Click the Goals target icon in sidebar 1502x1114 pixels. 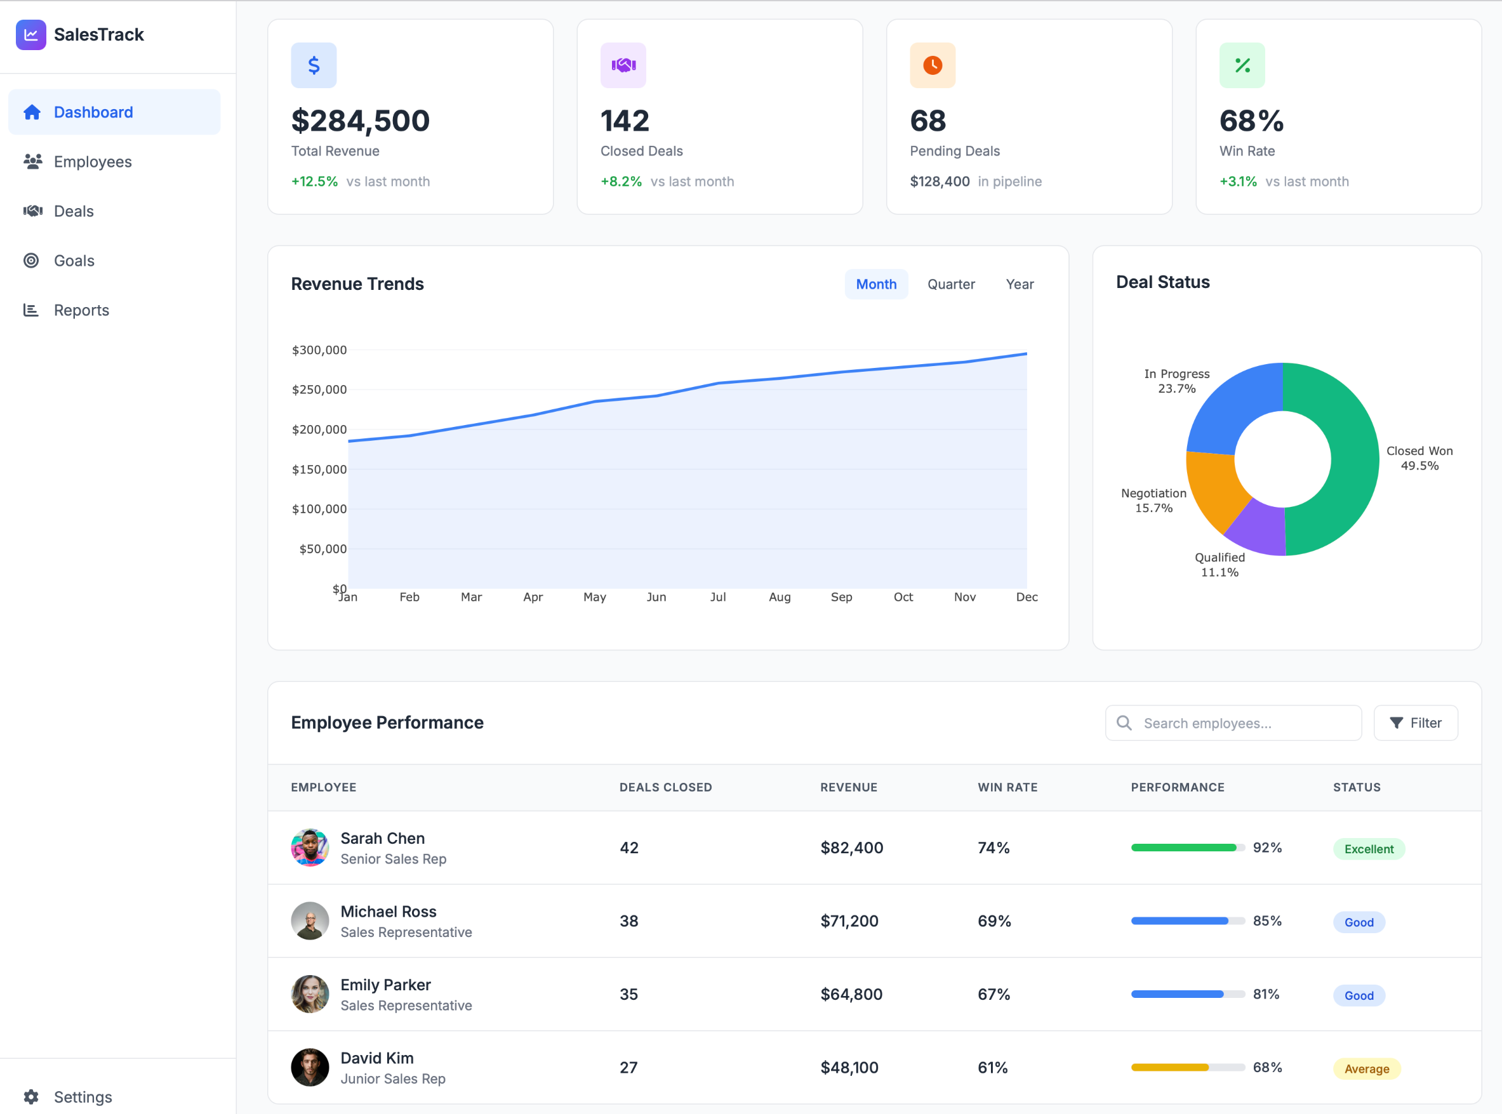(x=31, y=260)
